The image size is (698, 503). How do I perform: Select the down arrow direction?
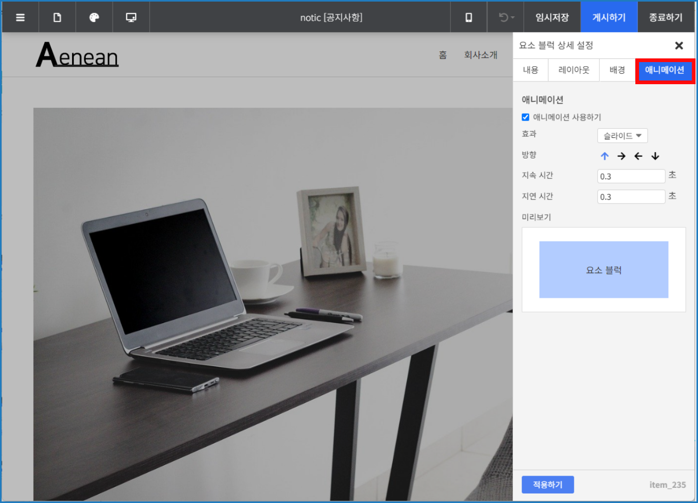(655, 156)
